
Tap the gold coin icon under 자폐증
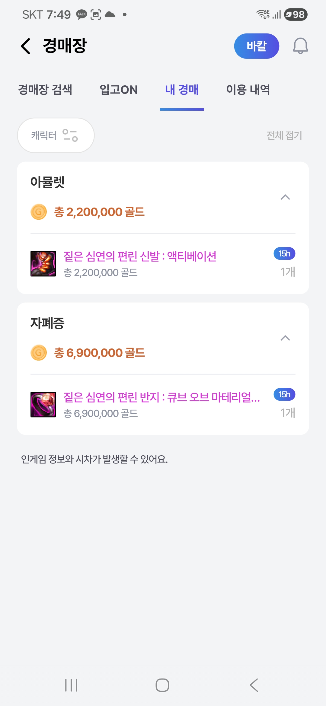tap(39, 353)
